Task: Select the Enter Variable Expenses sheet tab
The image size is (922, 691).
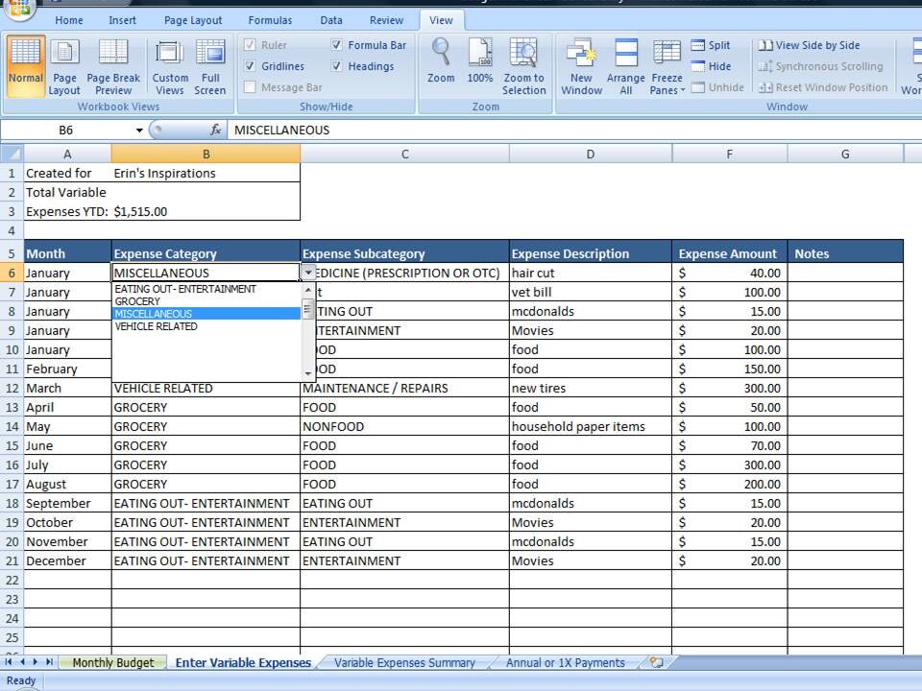Action: tap(243, 663)
